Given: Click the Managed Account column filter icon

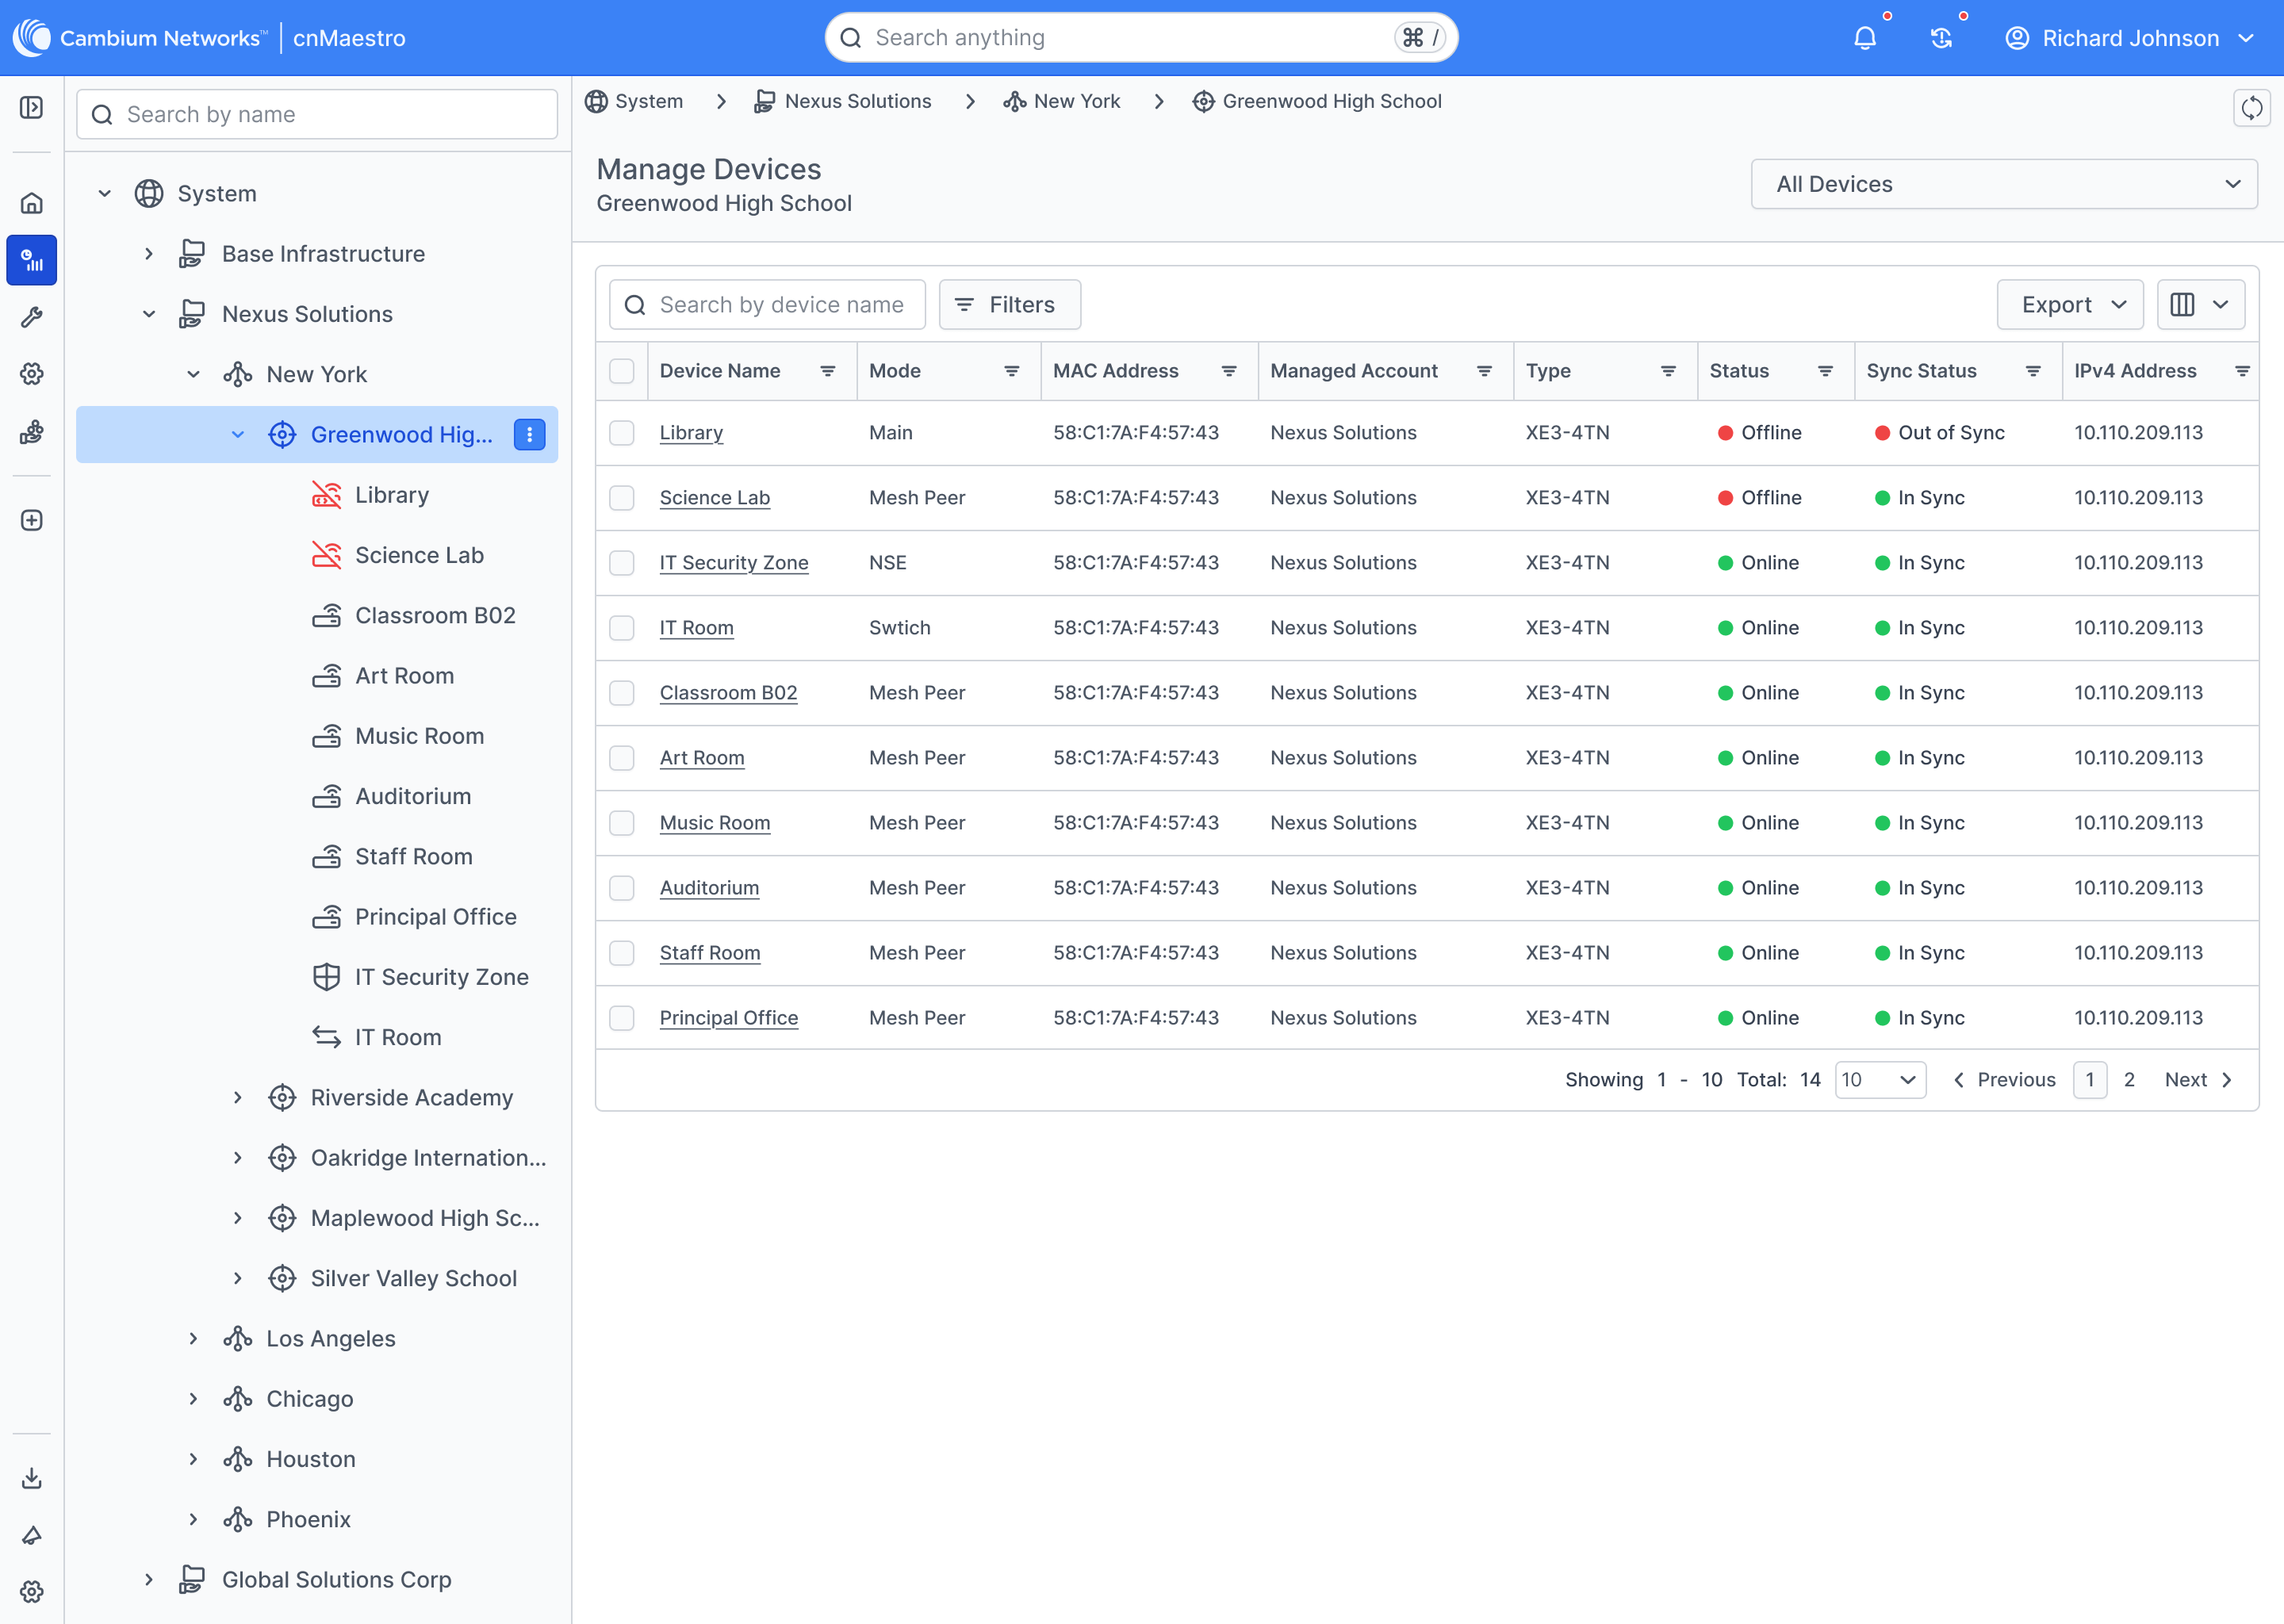Looking at the screenshot, I should click(1485, 371).
